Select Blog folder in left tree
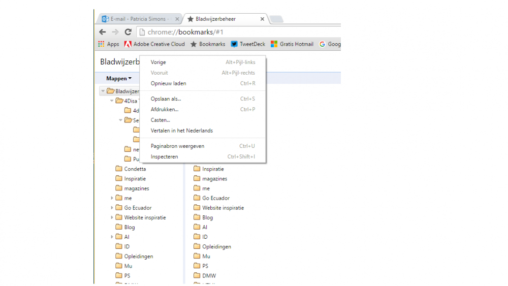 [125, 227]
